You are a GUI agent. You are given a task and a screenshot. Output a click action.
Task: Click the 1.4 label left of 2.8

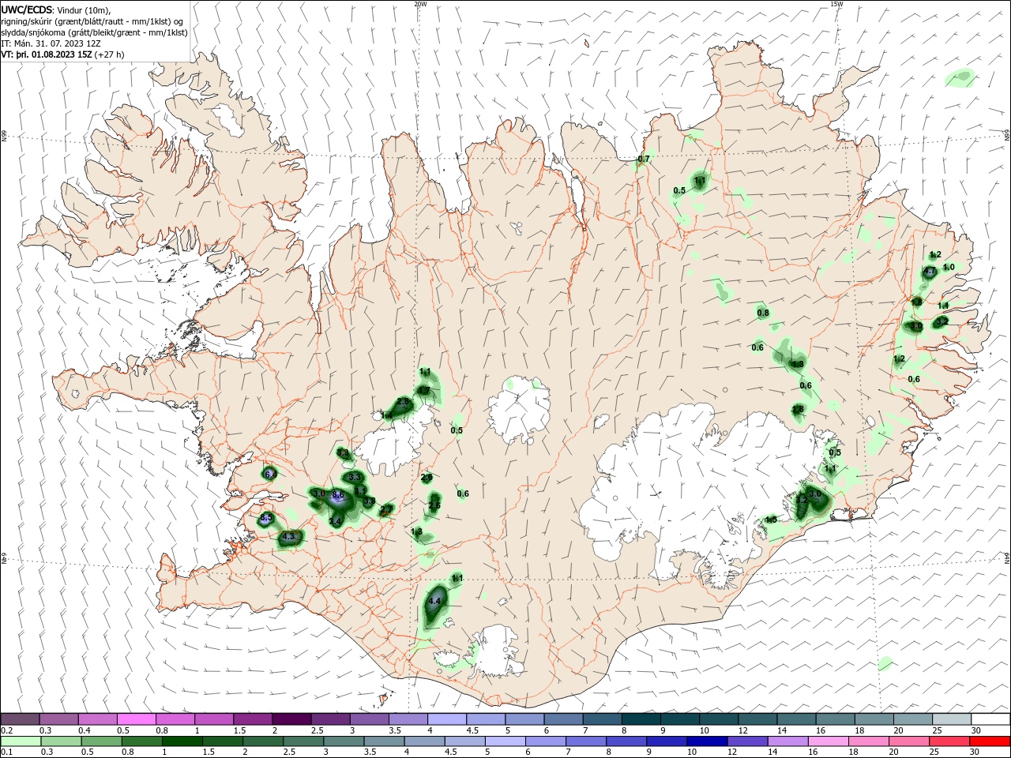(386, 415)
